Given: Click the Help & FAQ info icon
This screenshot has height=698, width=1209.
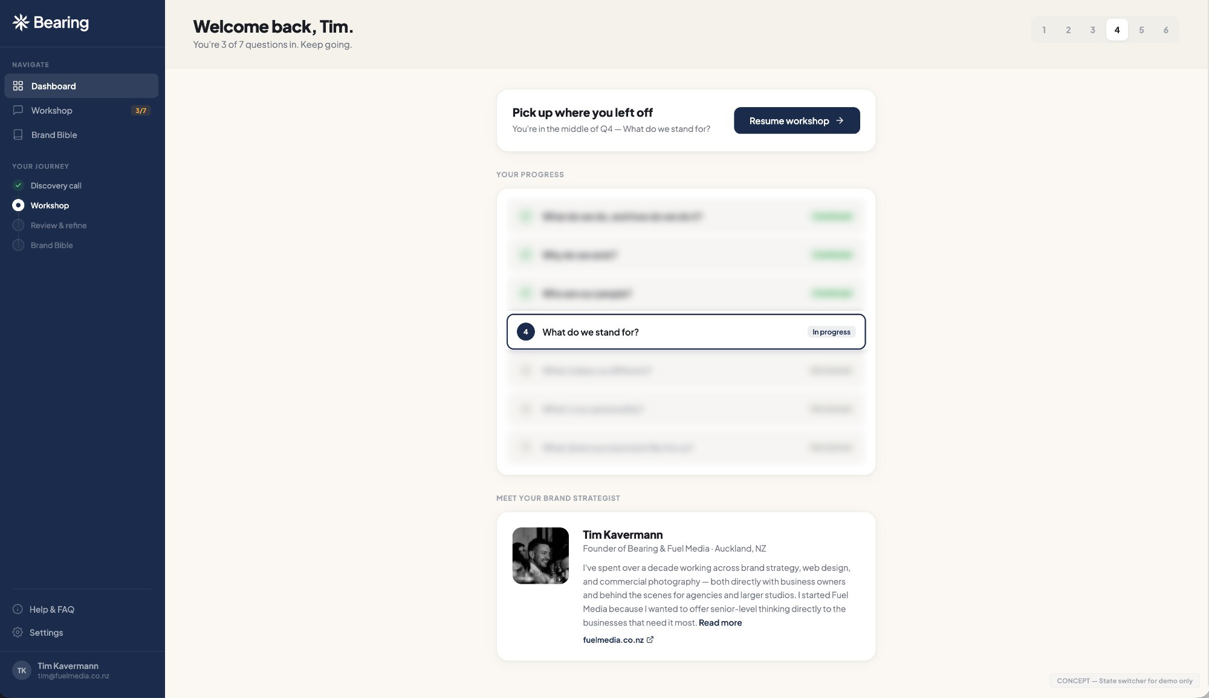Looking at the screenshot, I should click(x=18, y=609).
